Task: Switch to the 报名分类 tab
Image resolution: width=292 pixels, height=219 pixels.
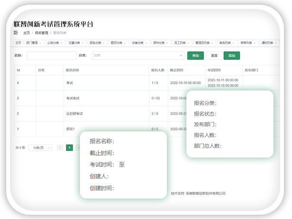Action: (95, 43)
